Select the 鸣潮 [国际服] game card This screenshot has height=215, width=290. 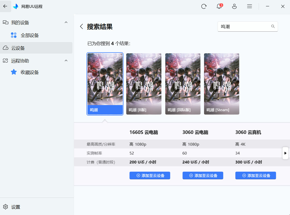tap(183, 84)
